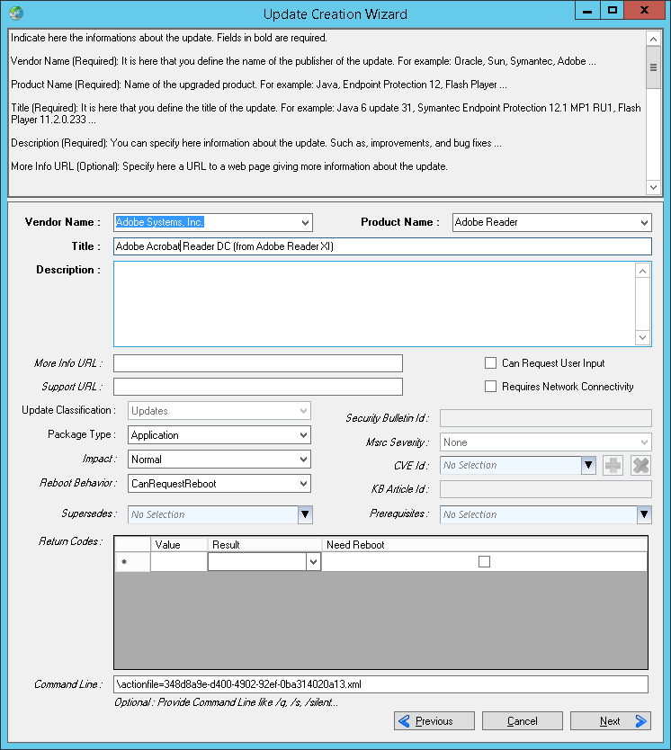Click the Need Reboot column header
Viewport: 671px width, 750px height.
point(485,544)
